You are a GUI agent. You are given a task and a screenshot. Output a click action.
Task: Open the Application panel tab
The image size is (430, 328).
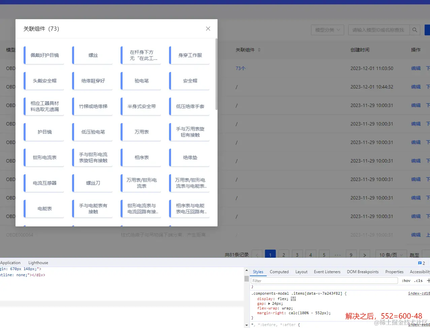pos(10,263)
